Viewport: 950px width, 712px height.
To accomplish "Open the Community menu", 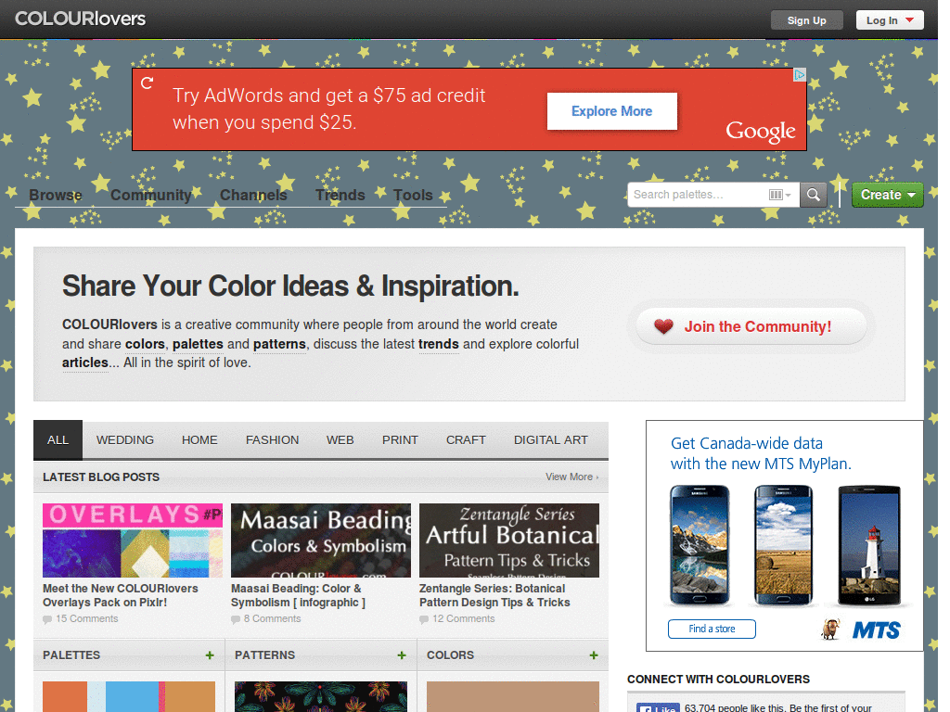I will 151,195.
